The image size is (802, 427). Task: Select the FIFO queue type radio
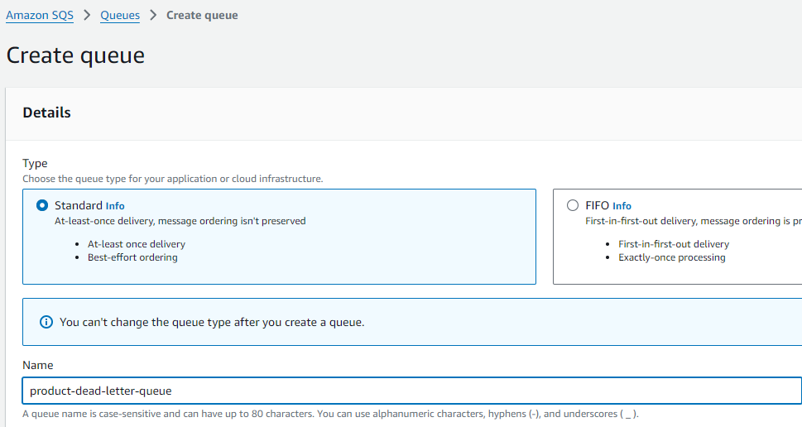573,205
